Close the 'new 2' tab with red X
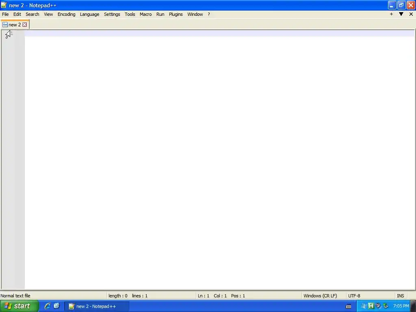Image resolution: width=416 pixels, height=312 pixels. pyautogui.click(x=25, y=25)
